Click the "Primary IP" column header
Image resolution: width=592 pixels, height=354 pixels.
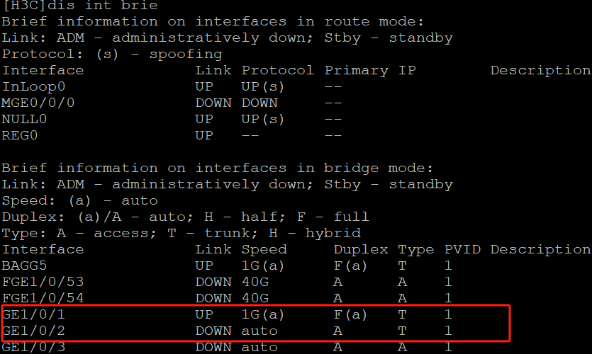tap(370, 70)
